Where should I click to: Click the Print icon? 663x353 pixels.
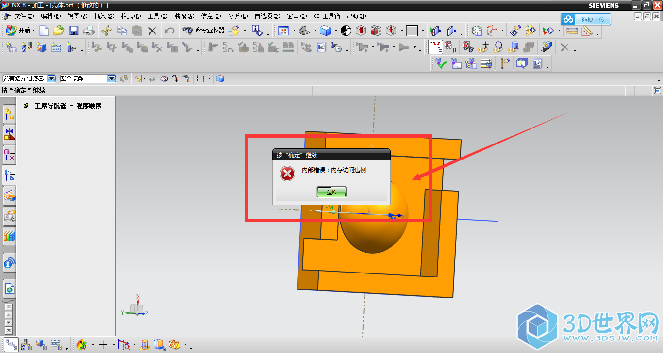click(89, 31)
